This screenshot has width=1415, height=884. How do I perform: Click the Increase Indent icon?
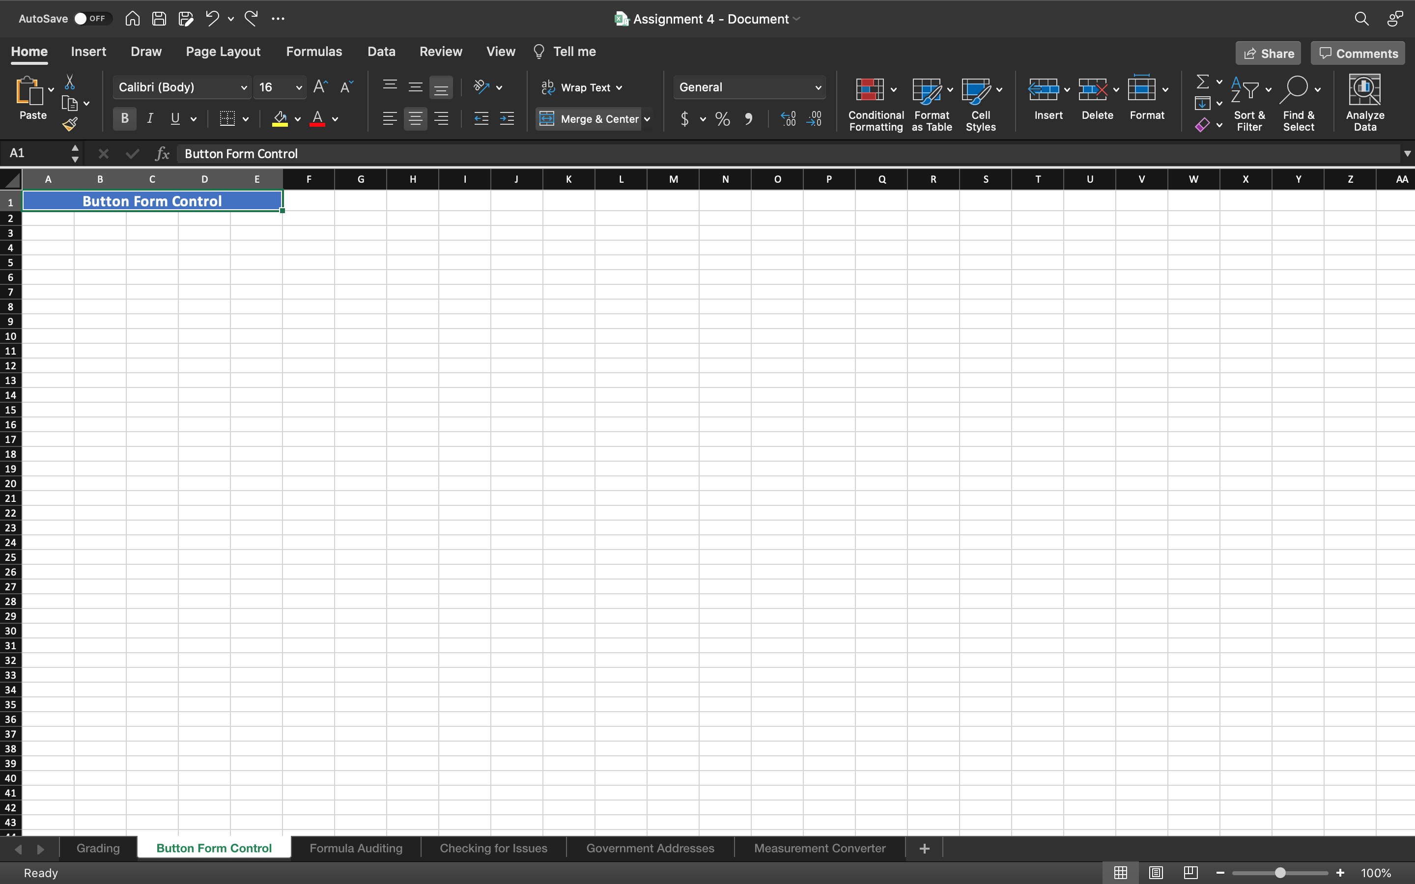point(507,119)
